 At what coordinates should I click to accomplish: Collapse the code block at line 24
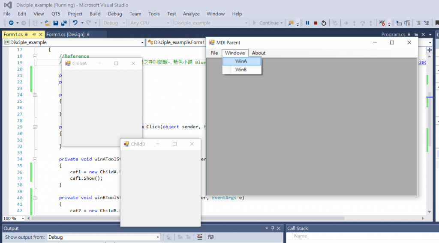(35, 95)
